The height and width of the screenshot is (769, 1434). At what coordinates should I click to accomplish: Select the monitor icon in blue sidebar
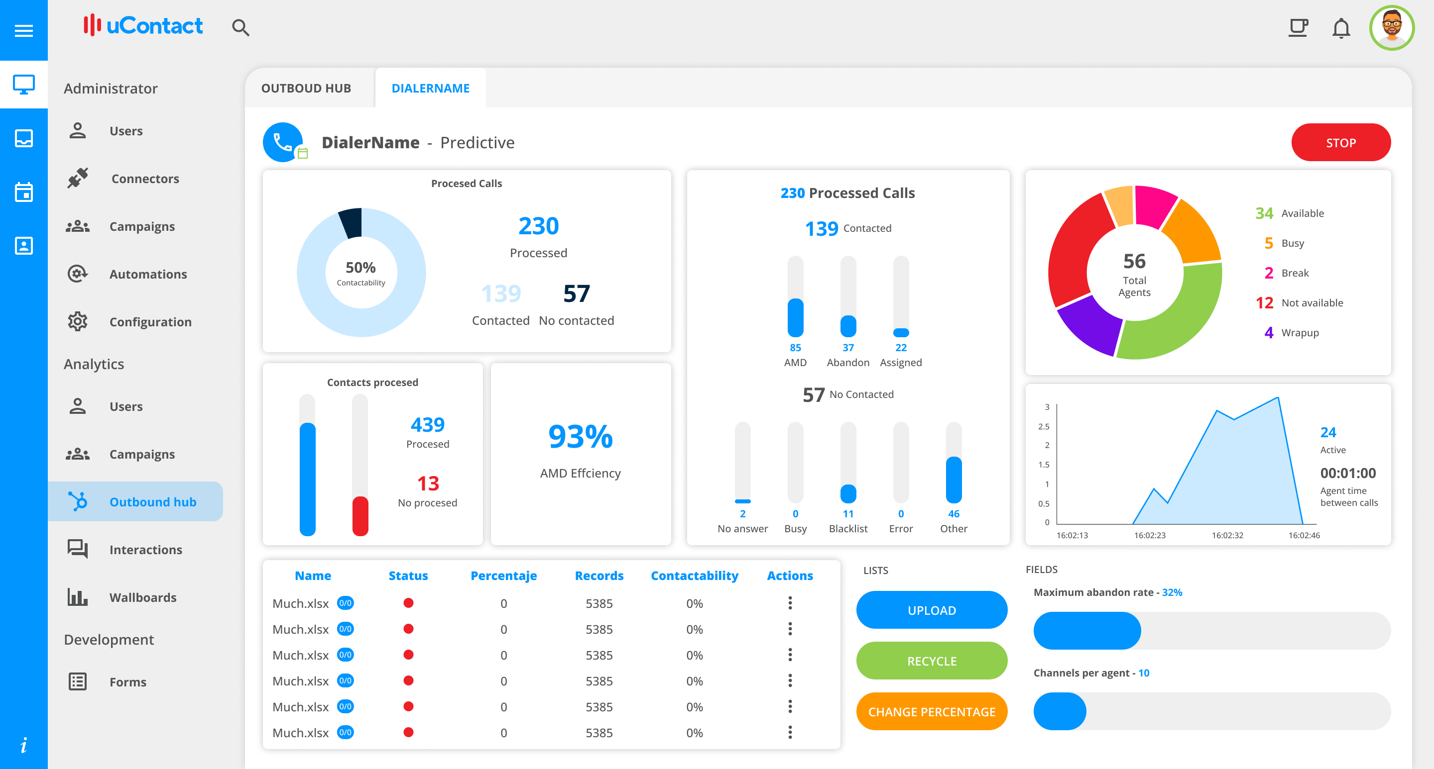click(23, 85)
